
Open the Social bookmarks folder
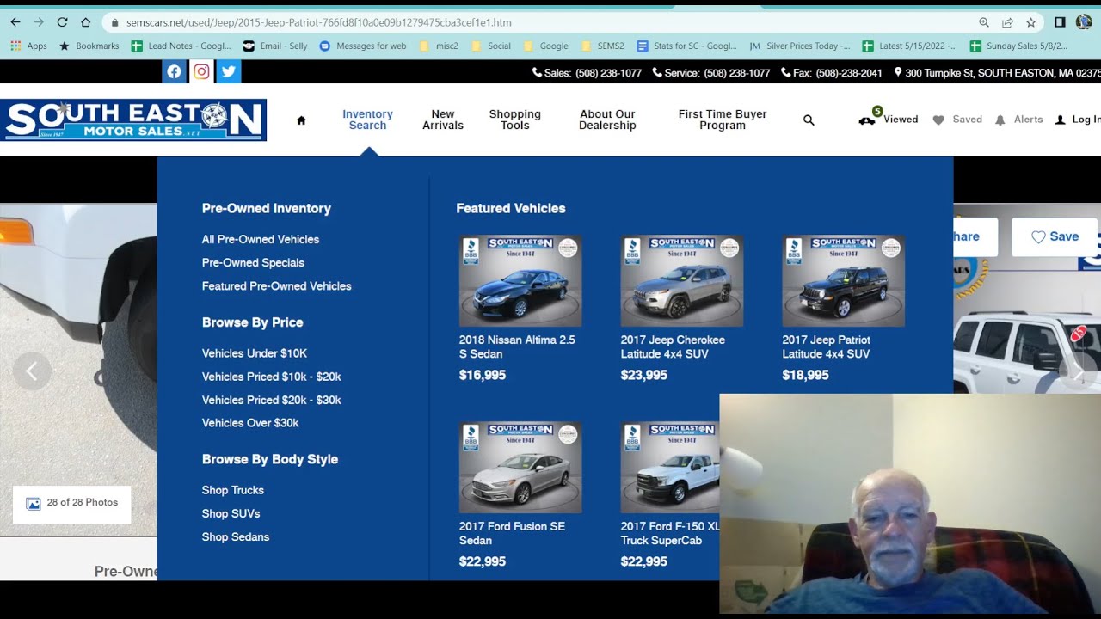(490, 46)
